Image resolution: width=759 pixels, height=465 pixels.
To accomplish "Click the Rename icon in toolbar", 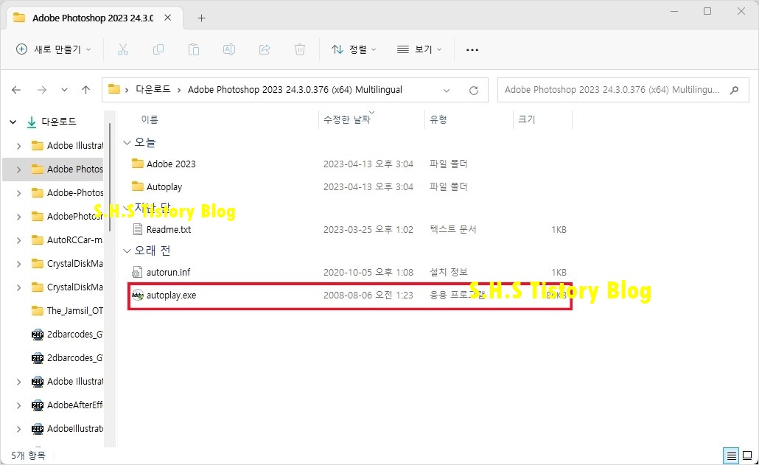I will tap(229, 49).
